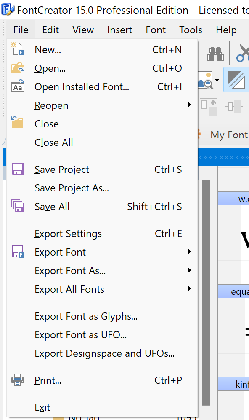Open the File menu
This screenshot has width=249, height=420.
pos(21,30)
